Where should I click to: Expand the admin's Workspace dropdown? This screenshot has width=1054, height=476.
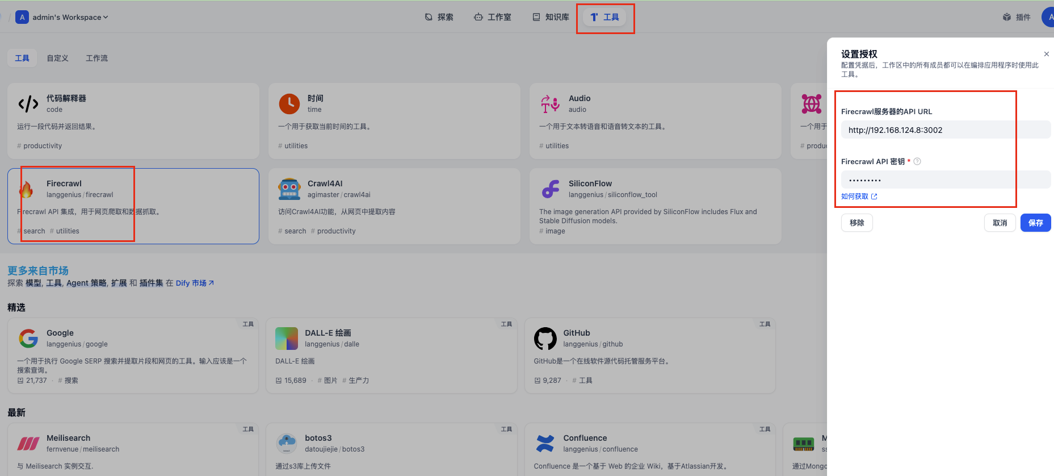[70, 17]
